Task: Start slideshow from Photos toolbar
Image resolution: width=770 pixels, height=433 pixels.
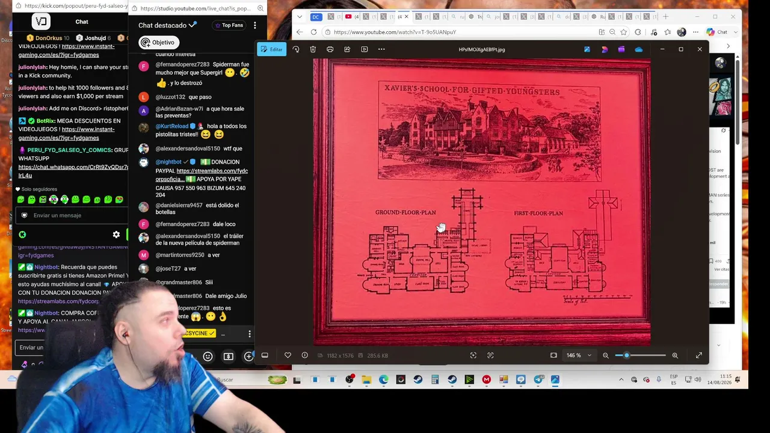Action: click(364, 49)
